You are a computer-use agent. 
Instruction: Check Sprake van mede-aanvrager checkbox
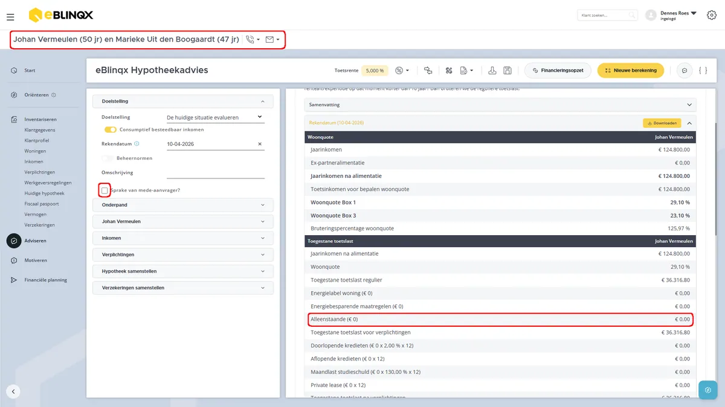click(105, 191)
